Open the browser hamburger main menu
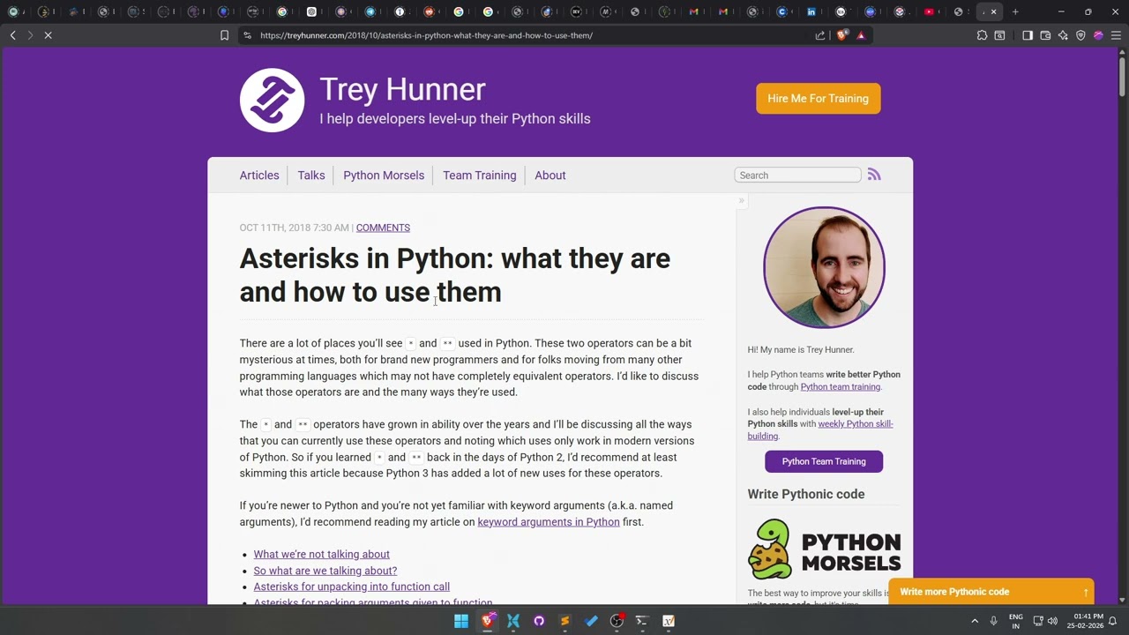The width and height of the screenshot is (1129, 635). (1116, 35)
